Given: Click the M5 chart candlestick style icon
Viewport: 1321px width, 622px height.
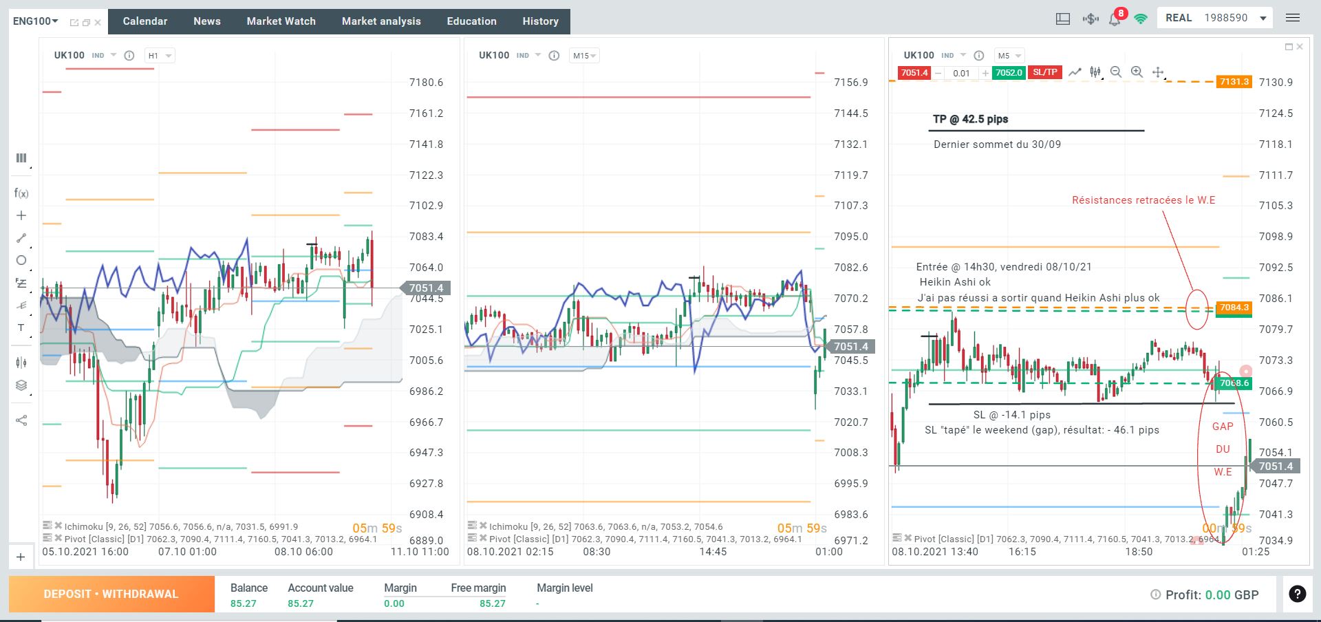Looking at the screenshot, I should 1095,72.
